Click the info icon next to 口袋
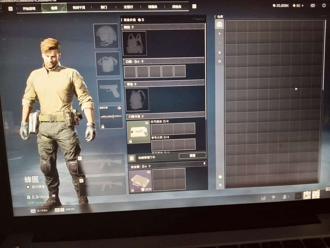The width and height of the screenshot is (330, 248). (142, 61)
